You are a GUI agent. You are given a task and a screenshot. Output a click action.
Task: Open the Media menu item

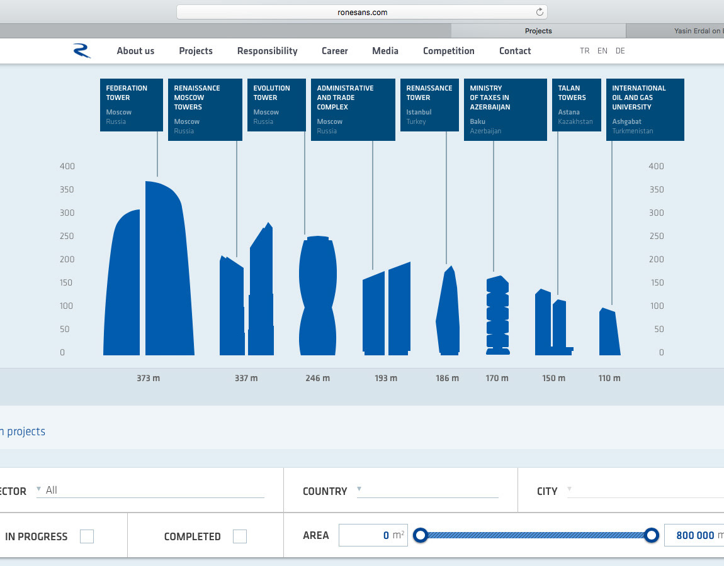385,51
